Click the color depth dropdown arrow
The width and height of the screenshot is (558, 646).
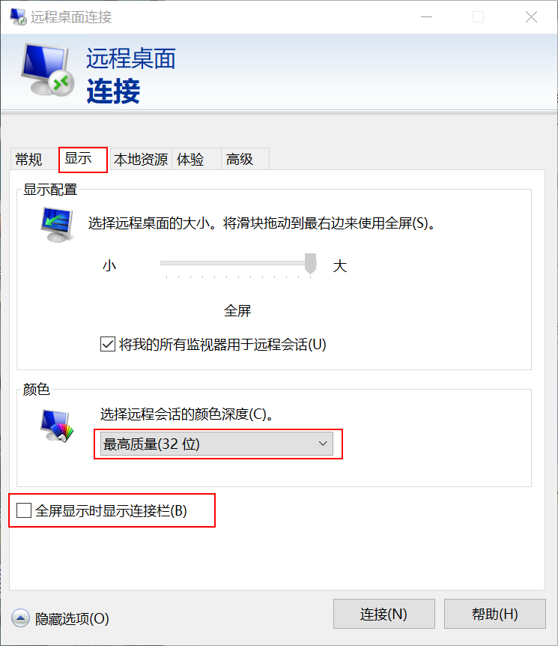(x=323, y=444)
